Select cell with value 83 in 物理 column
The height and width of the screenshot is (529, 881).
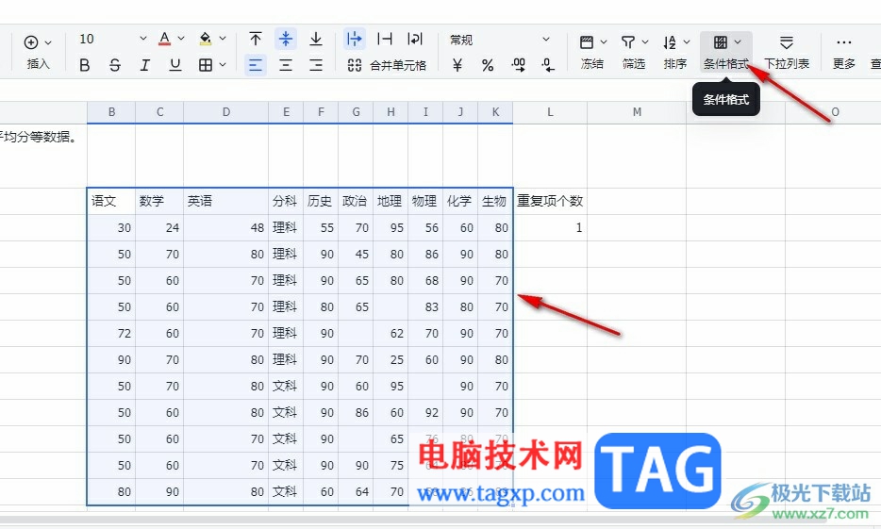click(425, 306)
